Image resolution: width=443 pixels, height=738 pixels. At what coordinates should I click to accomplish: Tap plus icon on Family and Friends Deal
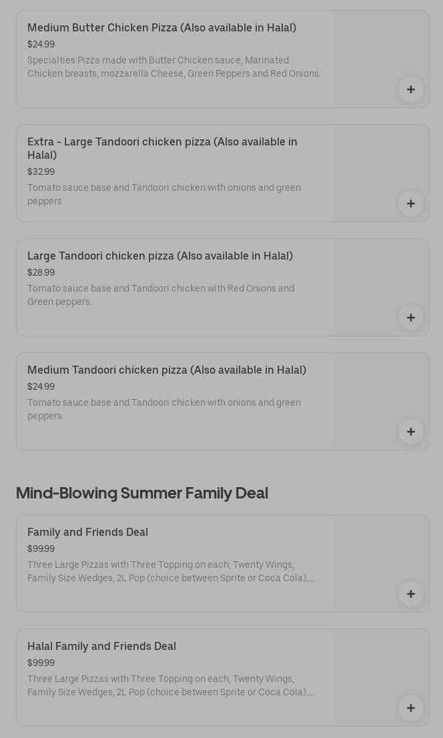(x=410, y=594)
